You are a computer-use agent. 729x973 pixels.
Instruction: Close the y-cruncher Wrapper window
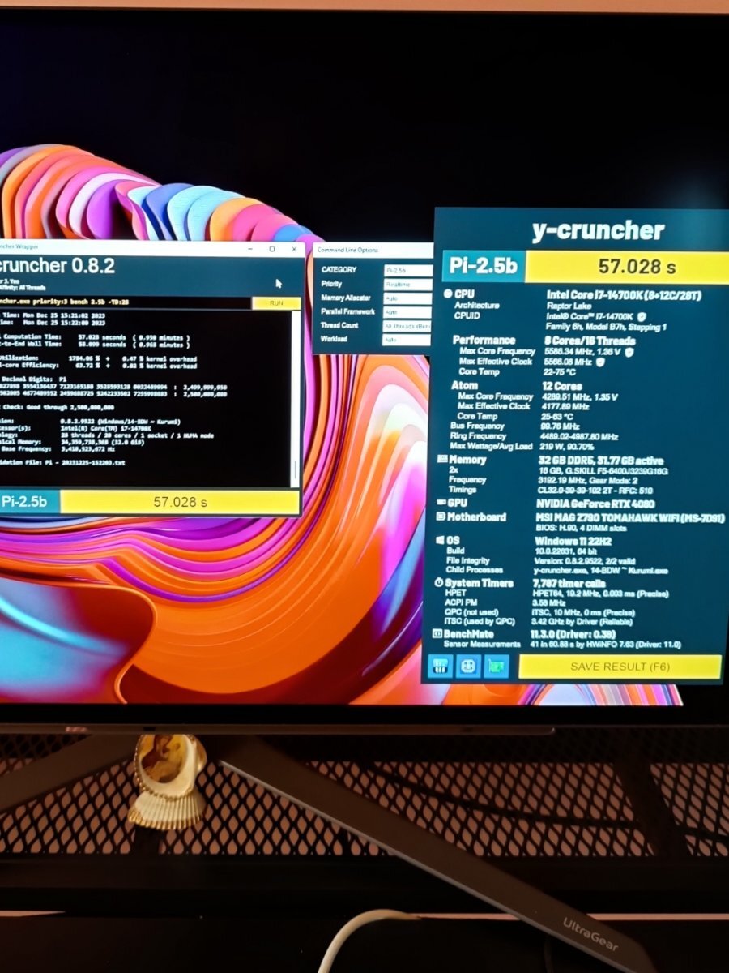tap(292, 250)
